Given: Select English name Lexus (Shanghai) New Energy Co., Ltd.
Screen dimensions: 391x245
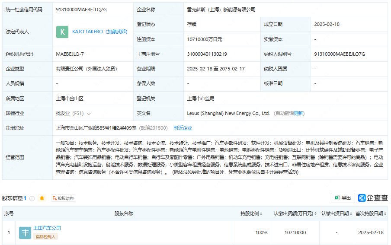Looking at the screenshot, I should (228, 113).
